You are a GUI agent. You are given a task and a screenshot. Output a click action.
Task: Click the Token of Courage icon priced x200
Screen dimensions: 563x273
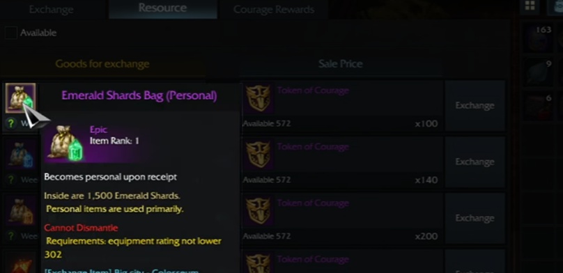259,211
